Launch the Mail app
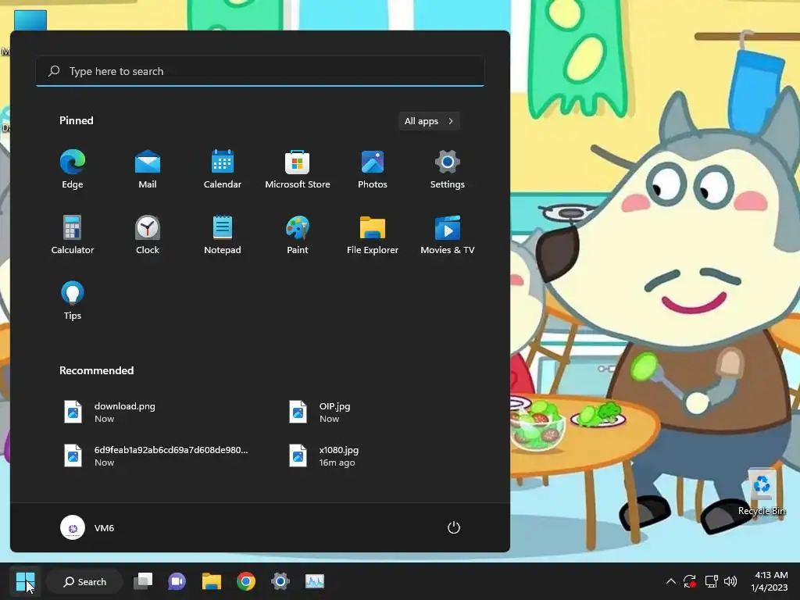Viewport: 800px width, 600px height. [x=148, y=169]
